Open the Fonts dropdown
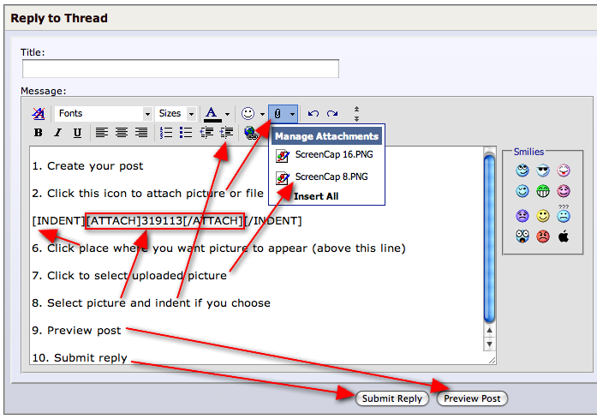The height and width of the screenshot is (419, 597). pyautogui.click(x=104, y=113)
